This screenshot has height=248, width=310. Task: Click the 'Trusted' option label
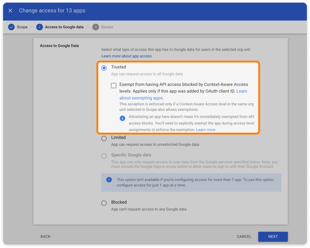pyautogui.click(x=118, y=67)
